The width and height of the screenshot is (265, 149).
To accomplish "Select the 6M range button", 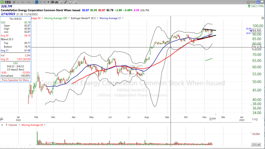I will coord(13,147).
